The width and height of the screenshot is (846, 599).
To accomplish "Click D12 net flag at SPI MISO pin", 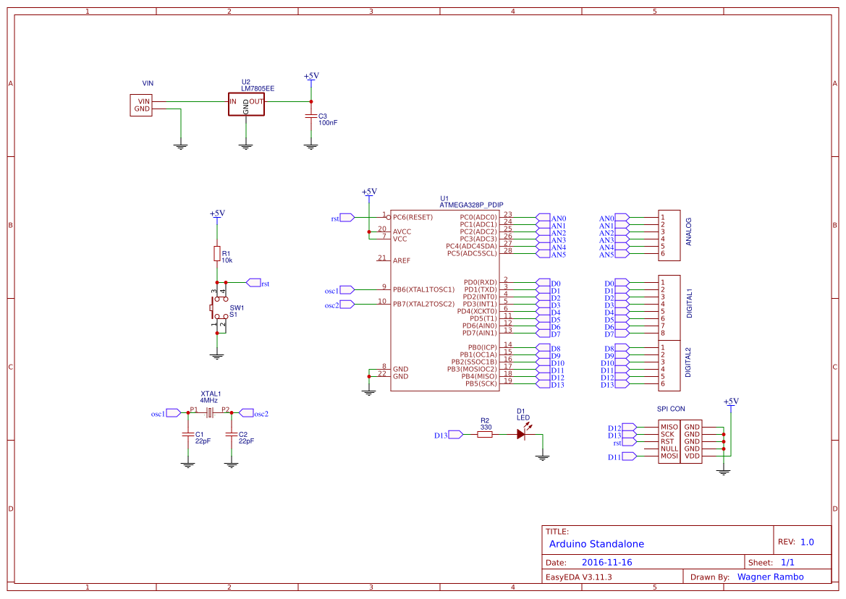I will 629,427.
